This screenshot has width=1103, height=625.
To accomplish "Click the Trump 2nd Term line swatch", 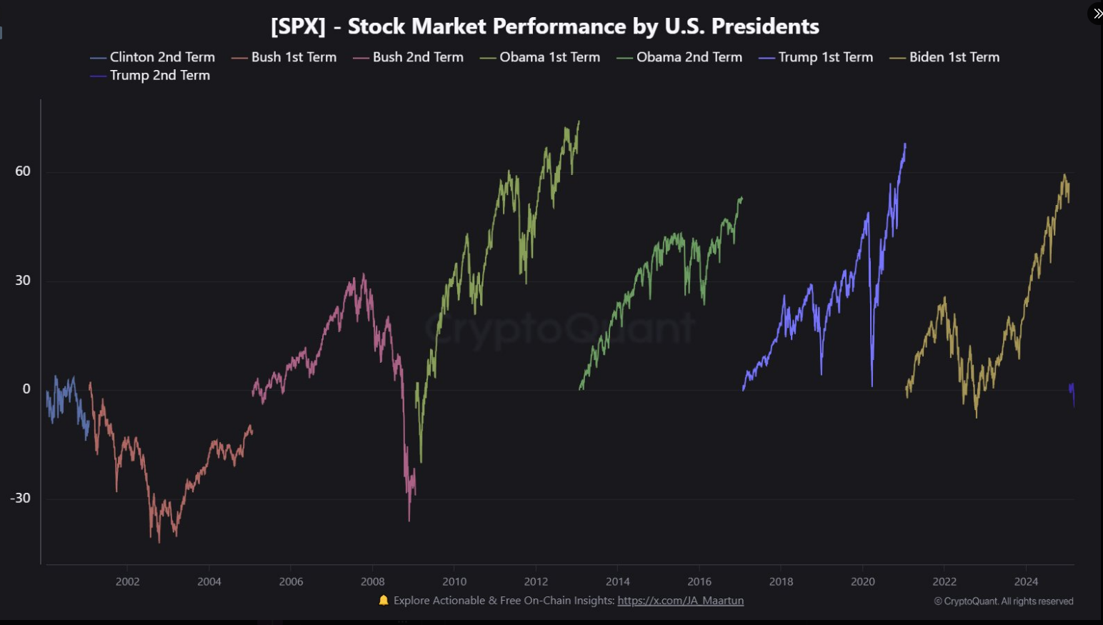I will click(99, 76).
